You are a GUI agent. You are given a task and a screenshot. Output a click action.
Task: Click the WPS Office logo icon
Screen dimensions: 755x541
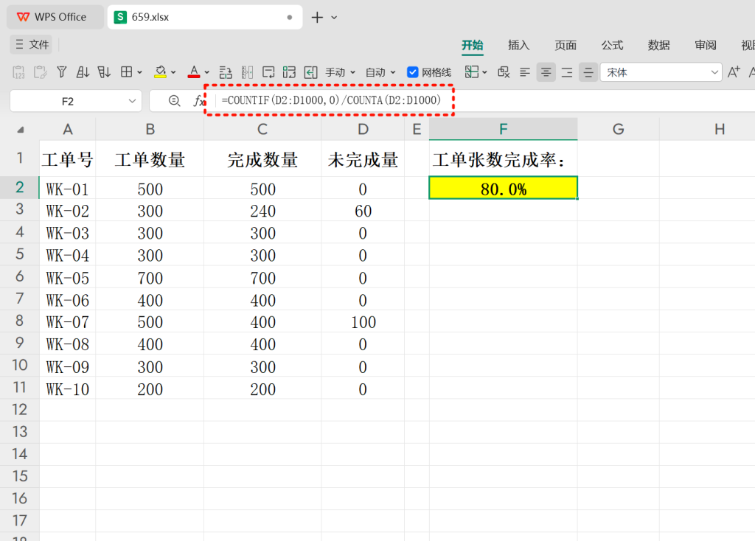click(23, 17)
